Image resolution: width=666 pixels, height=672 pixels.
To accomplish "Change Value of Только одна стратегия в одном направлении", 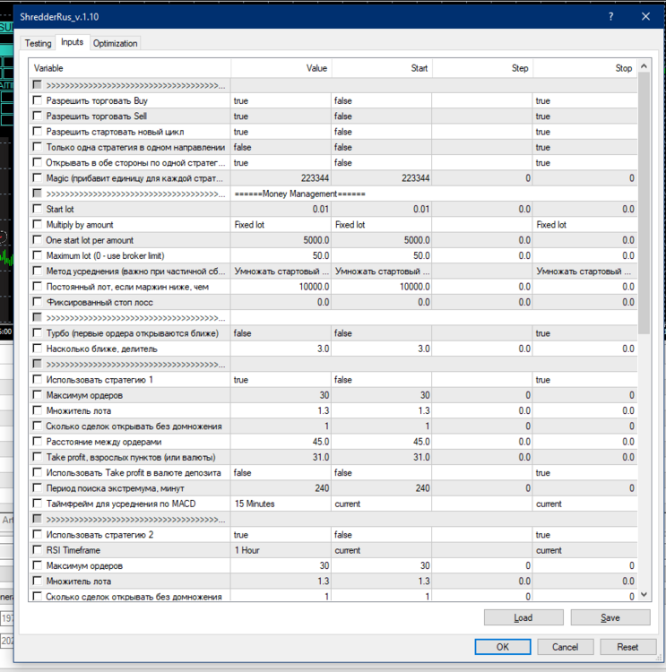I will point(281,147).
